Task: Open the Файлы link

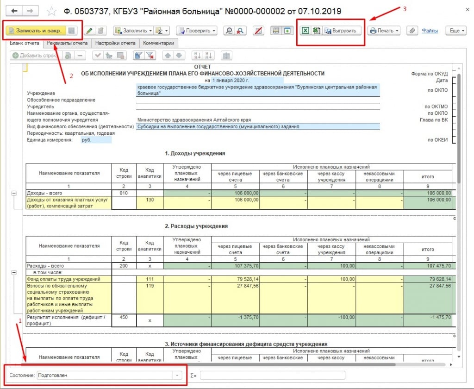Action: [x=430, y=31]
